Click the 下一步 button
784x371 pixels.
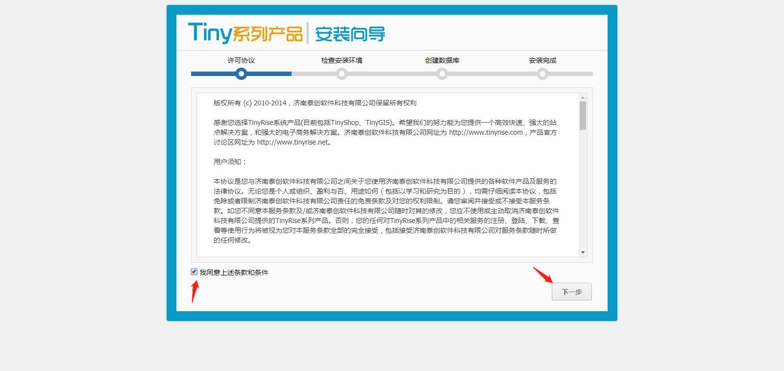click(x=572, y=292)
